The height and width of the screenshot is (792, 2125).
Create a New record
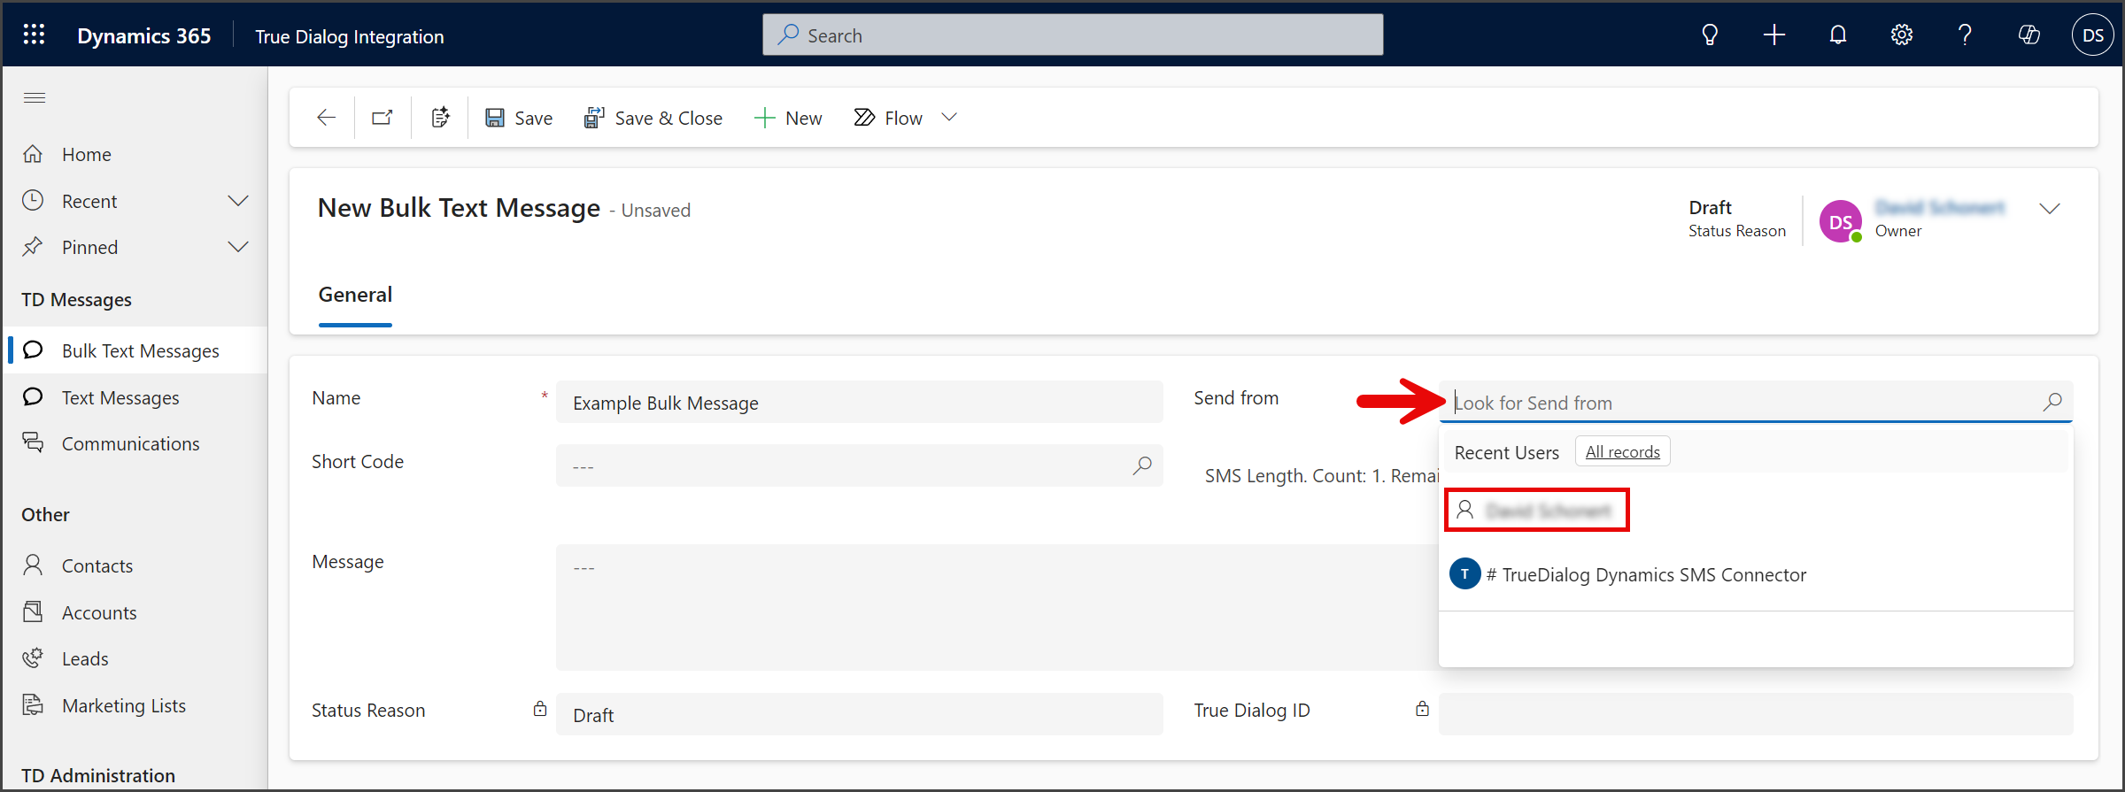788,118
